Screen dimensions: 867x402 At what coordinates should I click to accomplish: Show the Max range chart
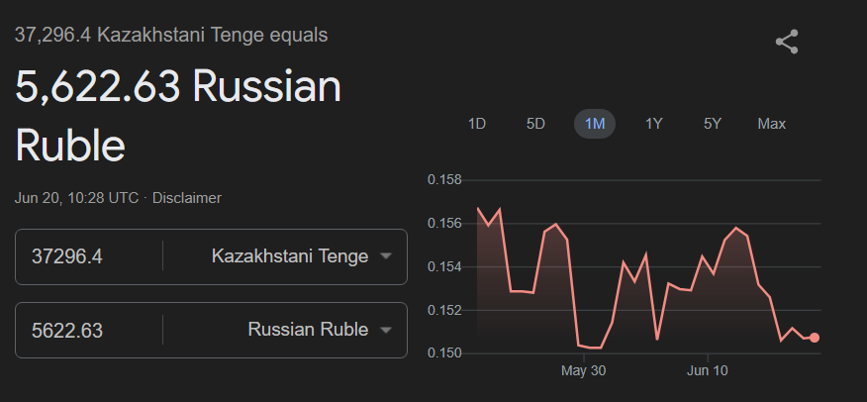point(771,124)
